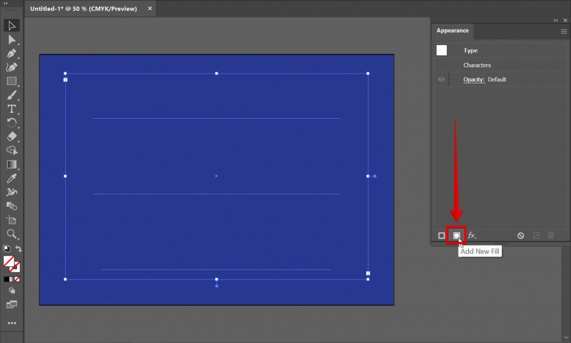Select the Pen tool
The width and height of the screenshot is (571, 343).
12,53
